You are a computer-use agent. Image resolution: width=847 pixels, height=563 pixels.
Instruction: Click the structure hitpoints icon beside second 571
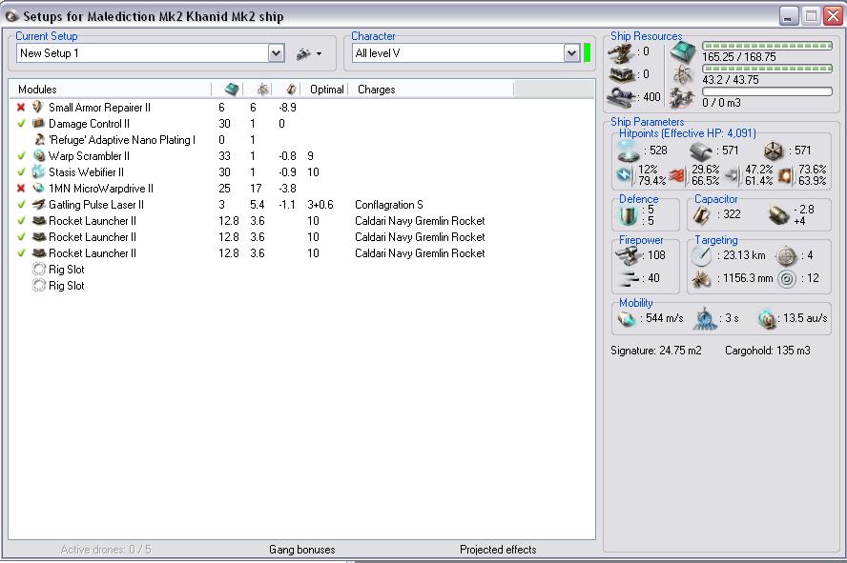pyautogui.click(x=775, y=151)
